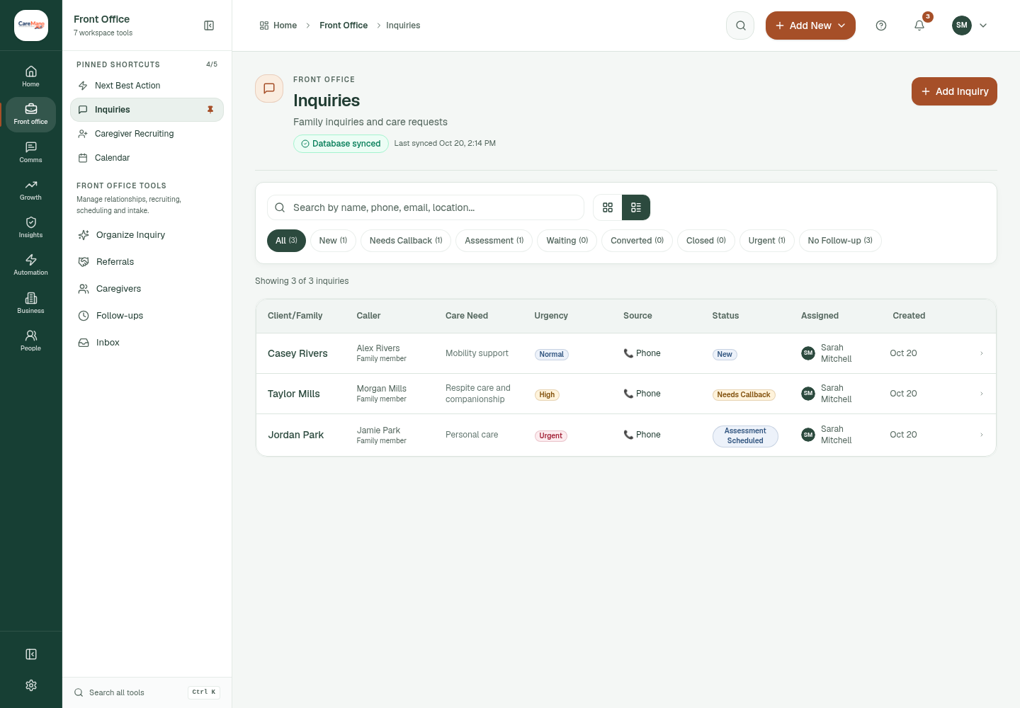Go to Home breadcrumb link

tap(278, 25)
